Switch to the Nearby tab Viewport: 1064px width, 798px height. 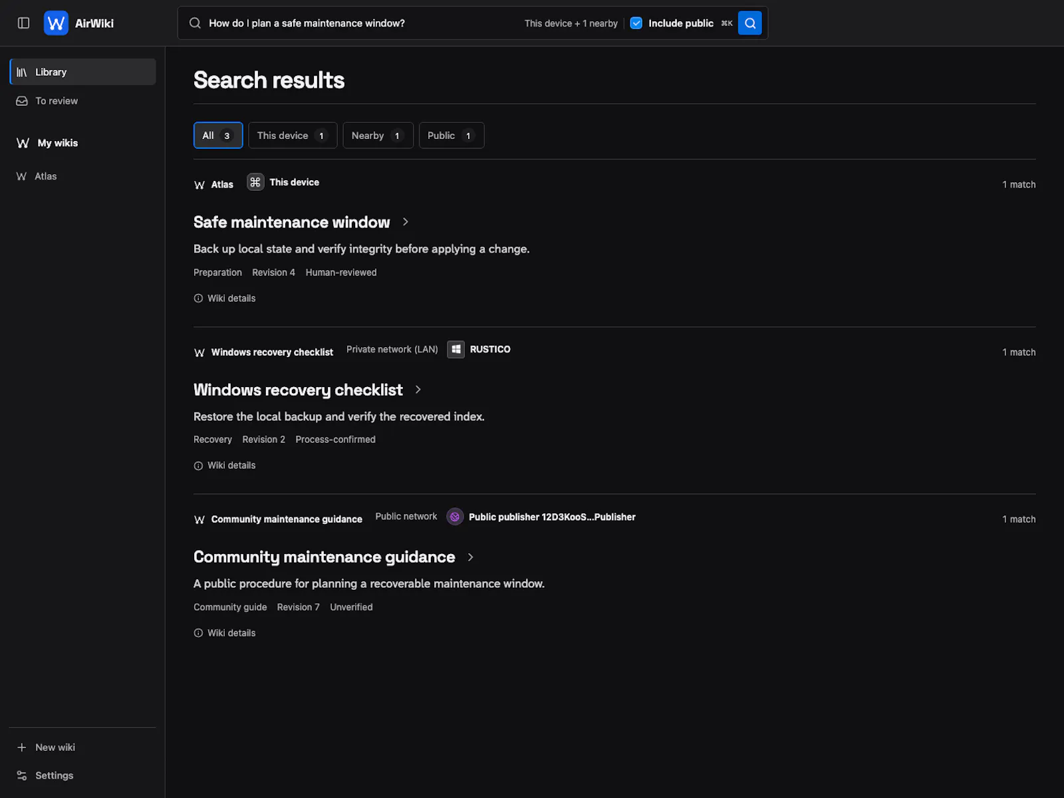click(378, 136)
